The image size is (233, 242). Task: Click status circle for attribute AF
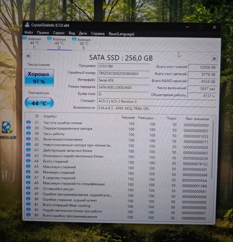pos(28,193)
